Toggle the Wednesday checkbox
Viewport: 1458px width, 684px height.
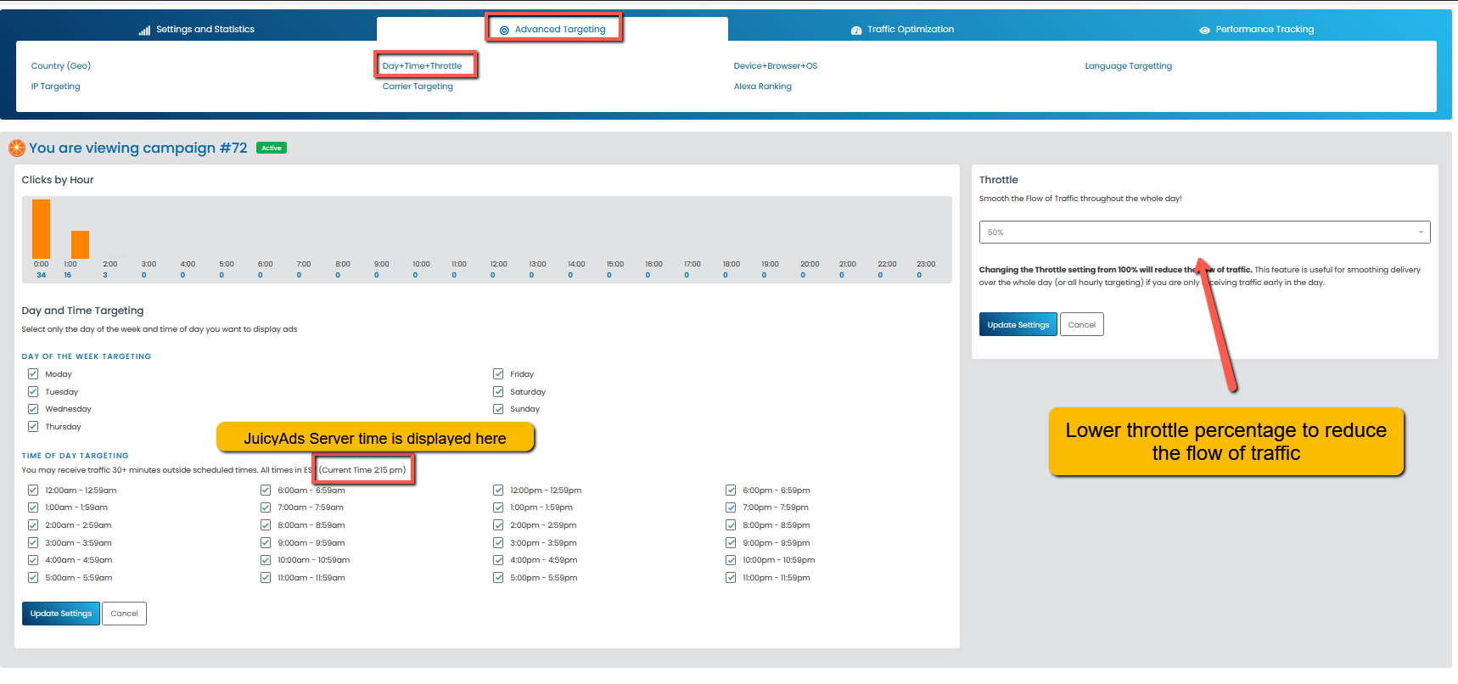[33, 409]
